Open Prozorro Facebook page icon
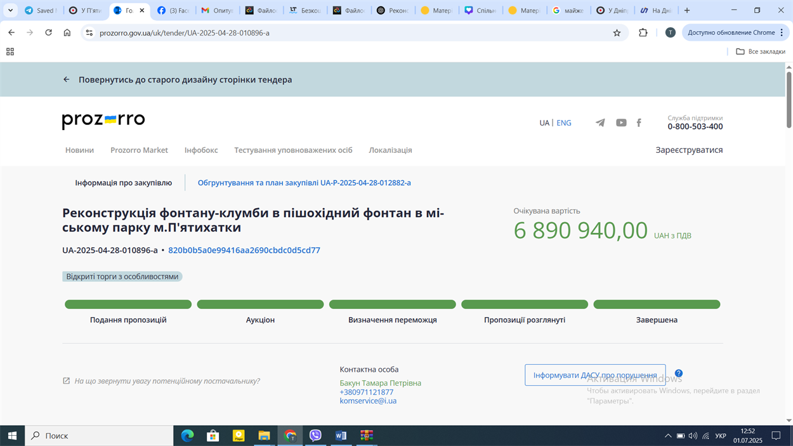The height and width of the screenshot is (446, 793). pyautogui.click(x=639, y=123)
